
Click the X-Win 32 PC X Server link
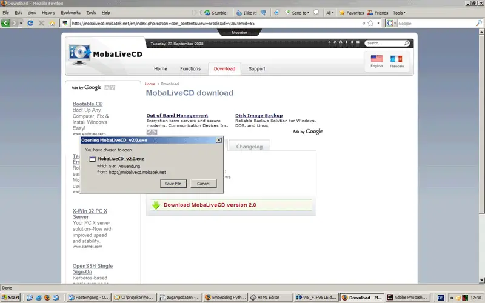click(90, 214)
